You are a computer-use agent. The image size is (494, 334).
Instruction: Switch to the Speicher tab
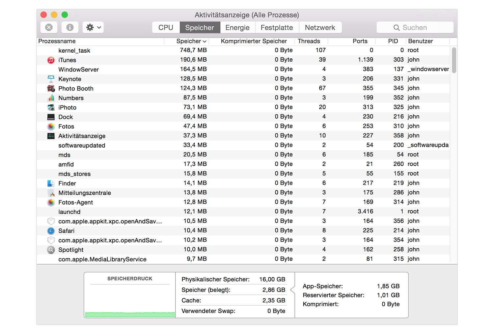(200, 27)
